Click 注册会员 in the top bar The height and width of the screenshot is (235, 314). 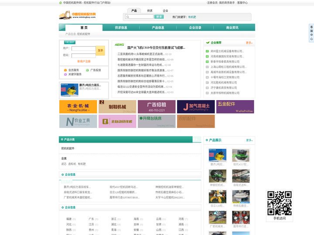point(212,3)
